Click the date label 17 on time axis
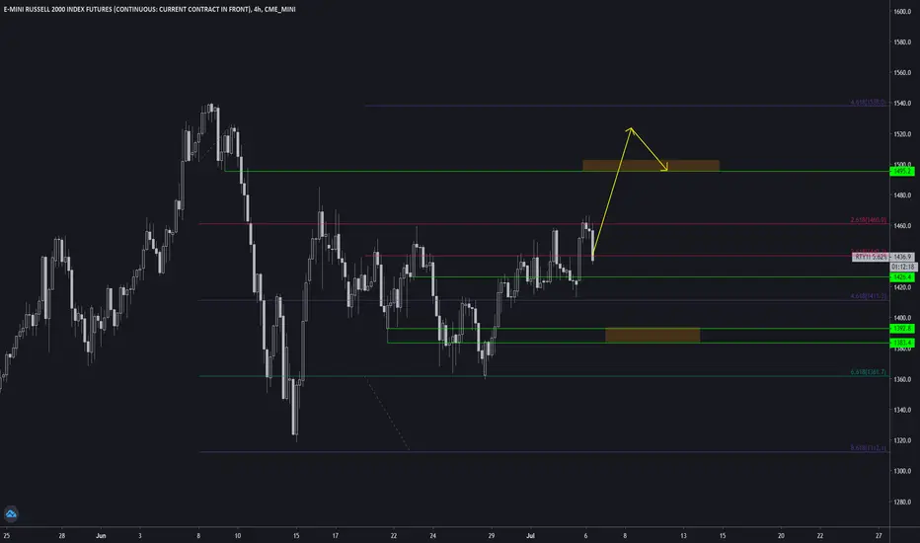 (335, 536)
